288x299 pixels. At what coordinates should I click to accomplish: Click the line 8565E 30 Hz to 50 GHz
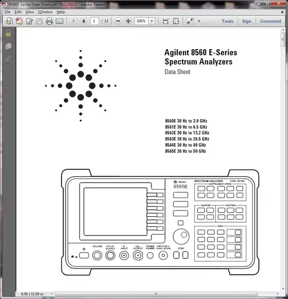(x=186, y=151)
